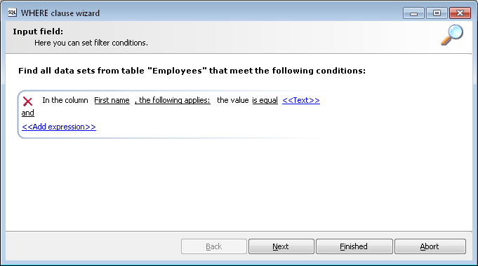Abort the WHERE clause wizard
Viewport: 478px width, 266px height.
(x=430, y=246)
